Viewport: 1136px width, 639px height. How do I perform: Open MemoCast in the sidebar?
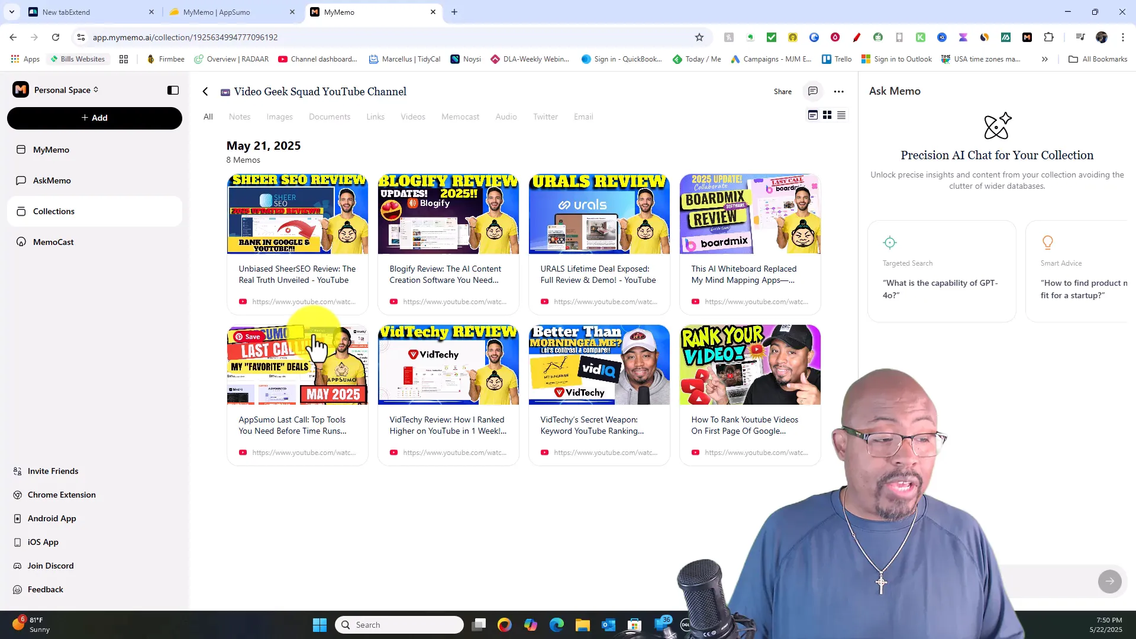95,242
